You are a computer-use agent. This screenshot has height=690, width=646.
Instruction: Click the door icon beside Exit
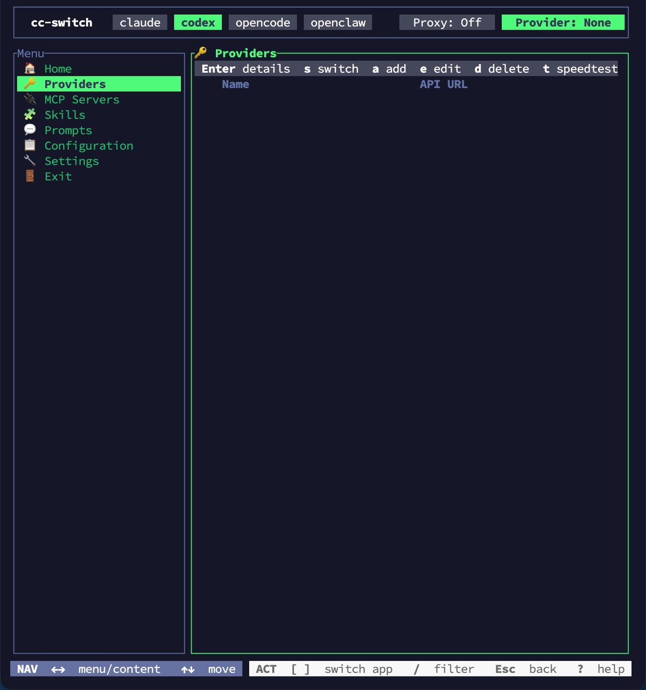(x=30, y=176)
